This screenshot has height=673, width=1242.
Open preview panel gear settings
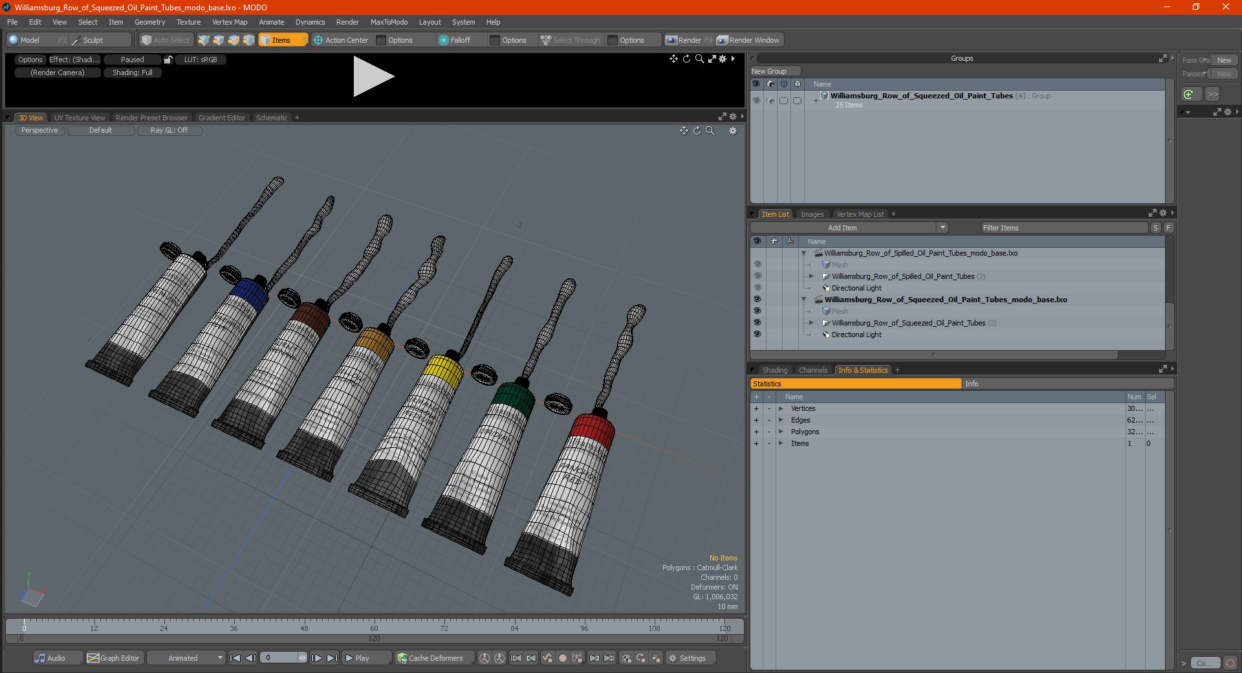723,59
